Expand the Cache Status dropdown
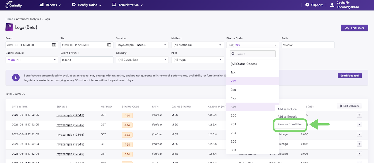The image size is (374, 163). click(x=32, y=60)
